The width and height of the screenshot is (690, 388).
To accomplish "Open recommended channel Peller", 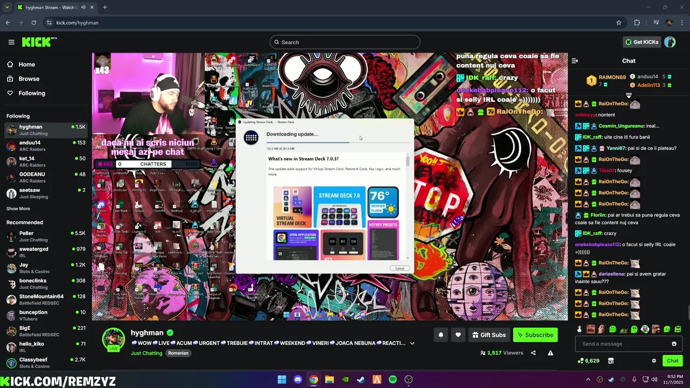I will (x=46, y=236).
